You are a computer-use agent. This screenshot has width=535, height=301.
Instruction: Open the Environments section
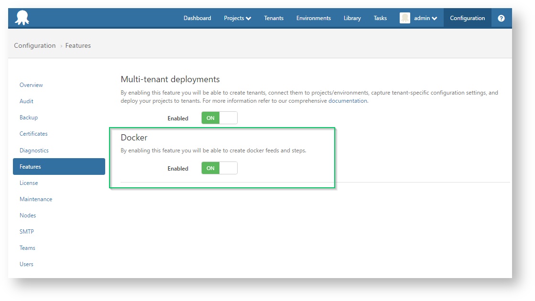point(313,18)
